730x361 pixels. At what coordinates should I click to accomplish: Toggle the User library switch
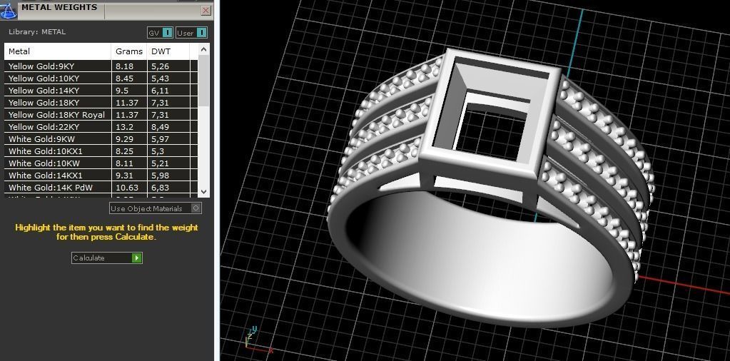[192, 33]
